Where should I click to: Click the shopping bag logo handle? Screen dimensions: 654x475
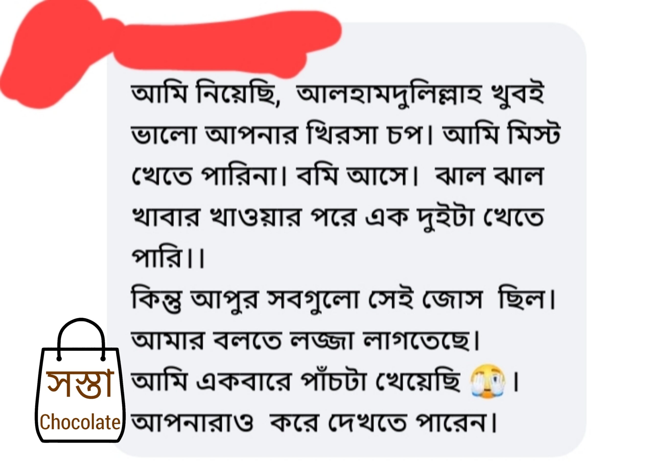click(81, 339)
